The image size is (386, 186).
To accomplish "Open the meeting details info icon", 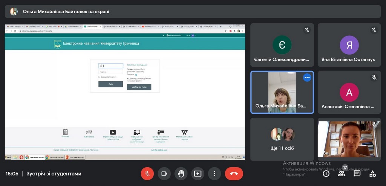I will click(x=326, y=174).
